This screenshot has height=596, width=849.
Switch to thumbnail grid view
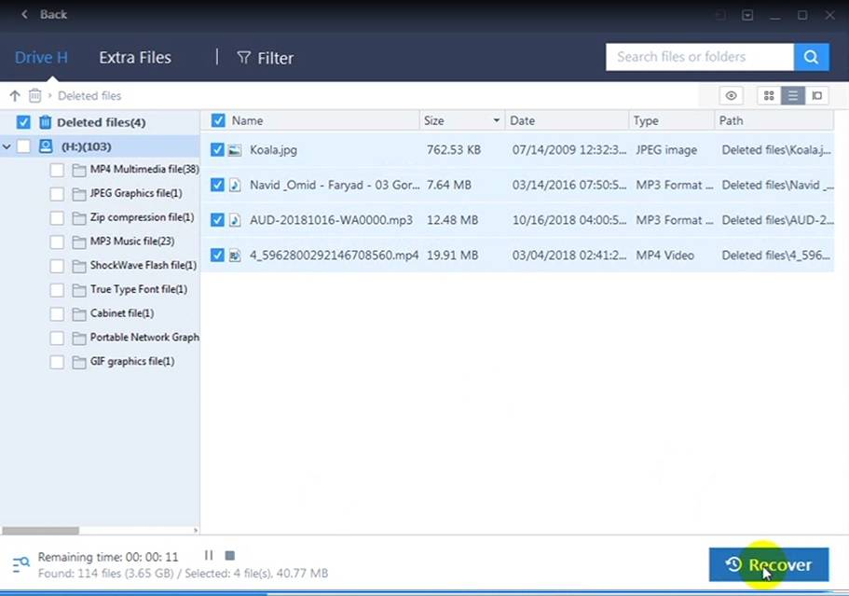click(768, 96)
